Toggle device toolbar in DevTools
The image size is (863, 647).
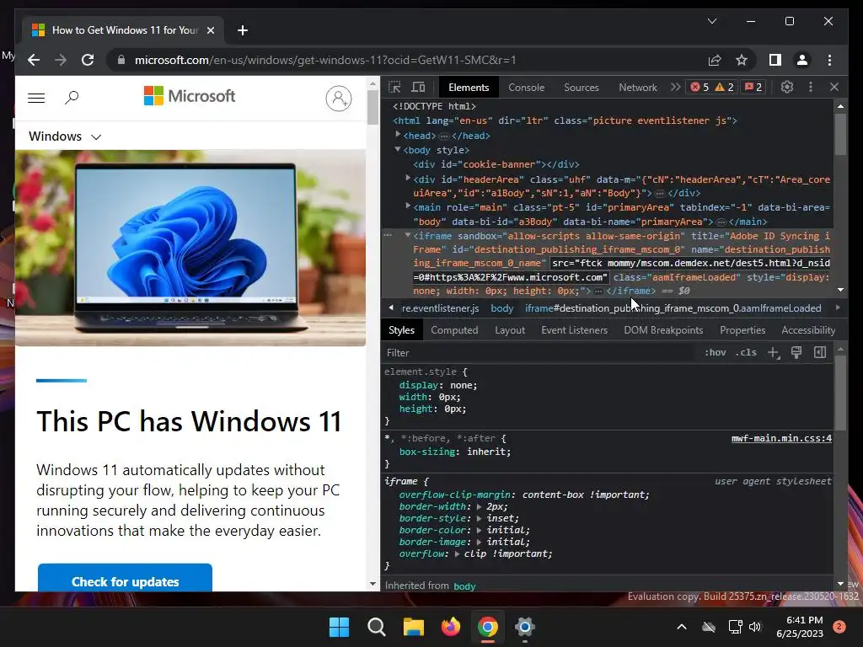(x=418, y=87)
